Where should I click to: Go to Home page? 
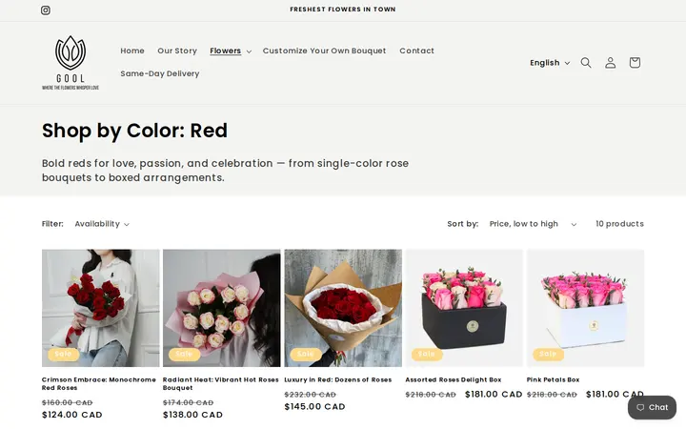click(132, 51)
